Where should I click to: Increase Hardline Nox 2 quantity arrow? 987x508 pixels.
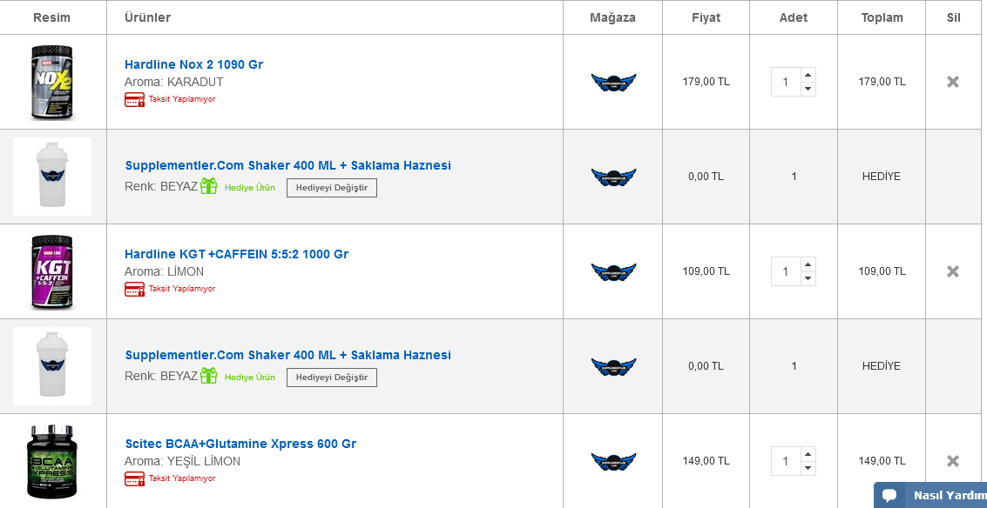808,75
